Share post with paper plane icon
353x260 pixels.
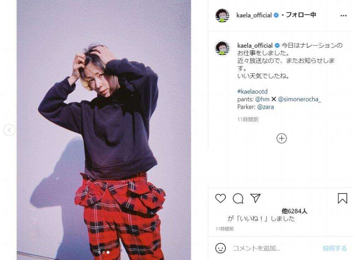[255, 198]
